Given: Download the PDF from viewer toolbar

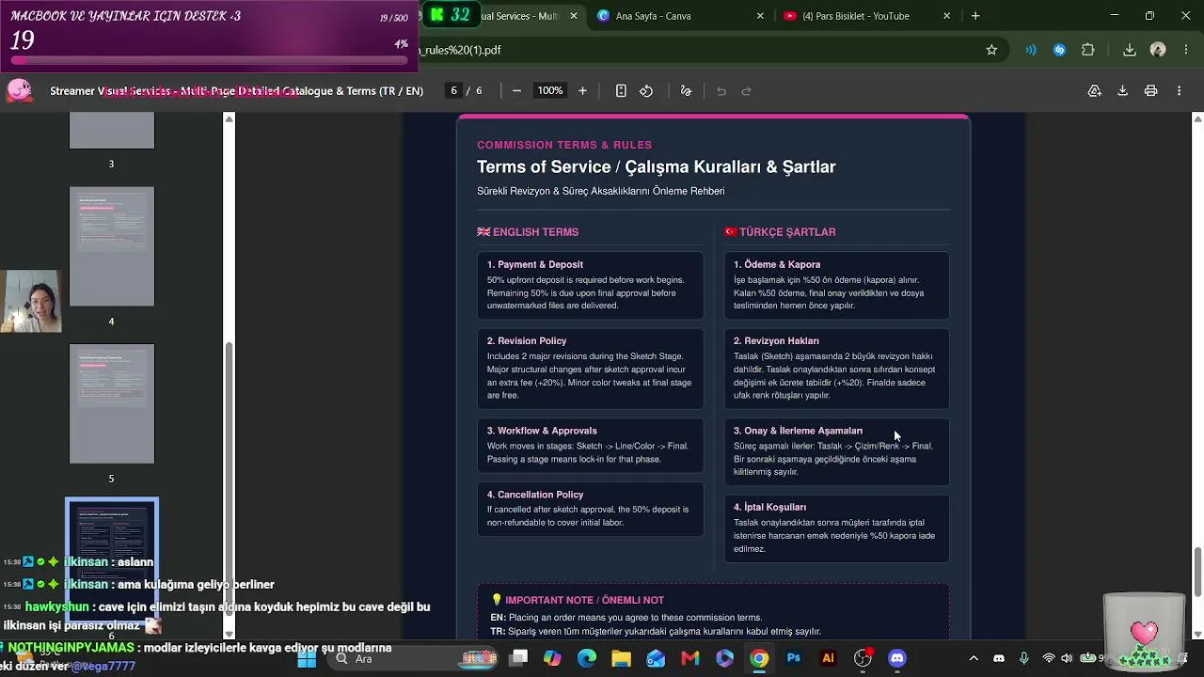Looking at the screenshot, I should coord(1122,91).
